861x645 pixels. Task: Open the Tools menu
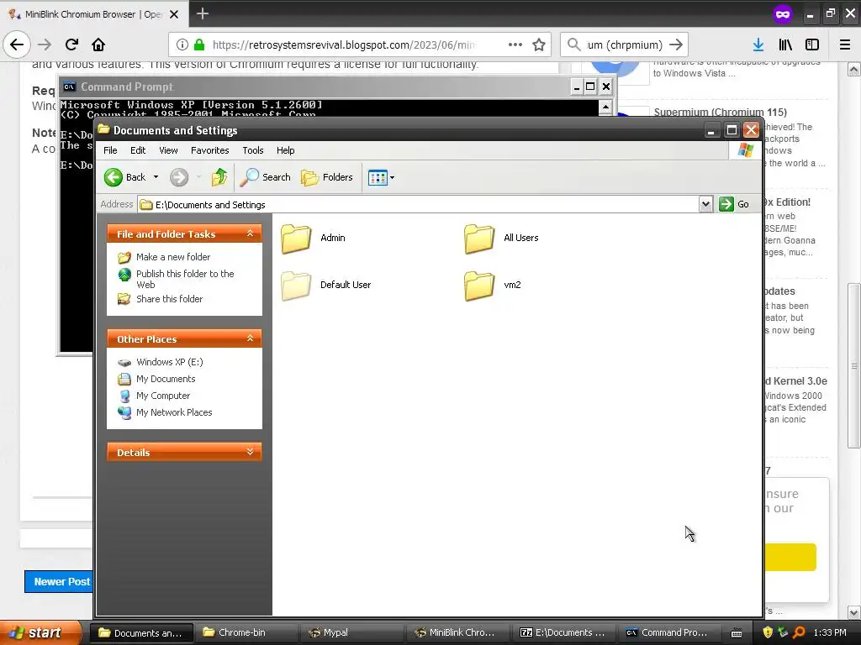pyautogui.click(x=252, y=150)
